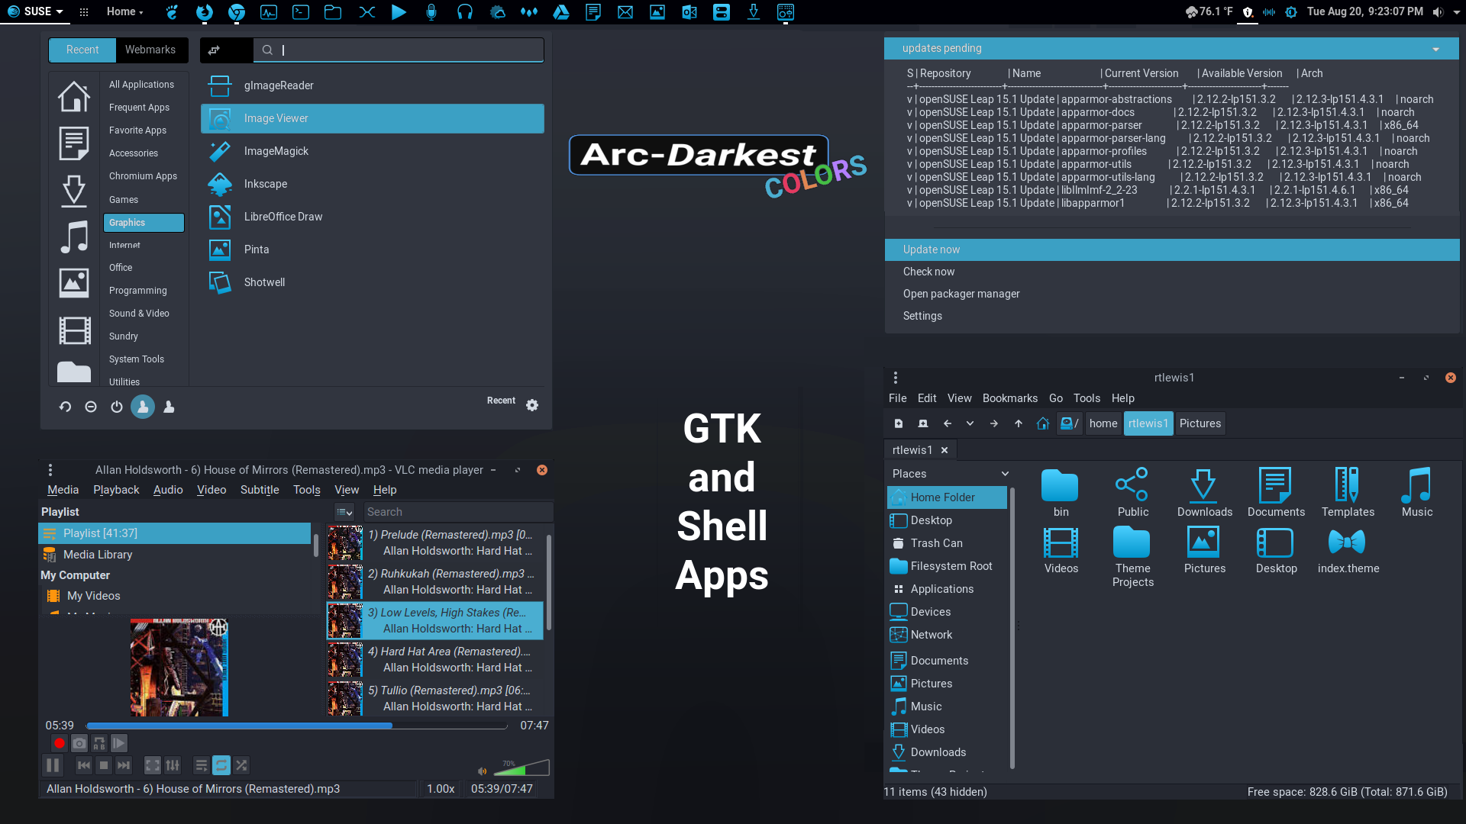Click VLC frame-by-frame button

tap(119, 743)
